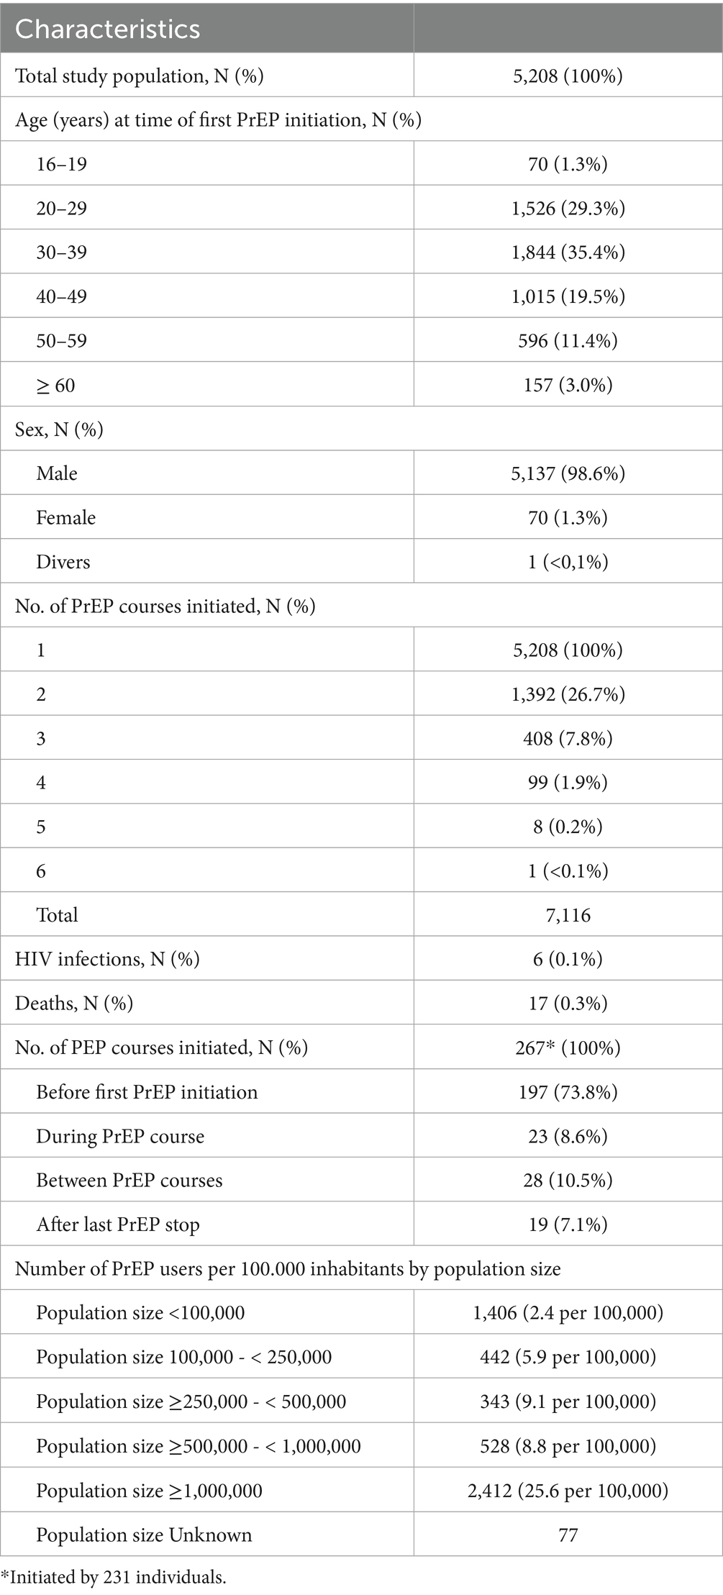Image resolution: width=723 pixels, height=1595 pixels.
Task: Click the HIV infections, N (%) row label
Action: click(107, 959)
